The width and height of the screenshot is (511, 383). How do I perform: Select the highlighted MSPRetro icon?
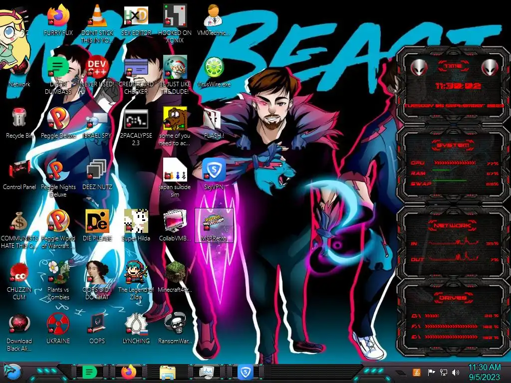click(x=214, y=225)
